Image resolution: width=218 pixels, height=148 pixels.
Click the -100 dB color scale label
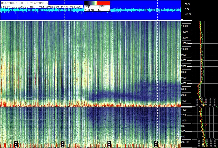[x=89, y=10]
